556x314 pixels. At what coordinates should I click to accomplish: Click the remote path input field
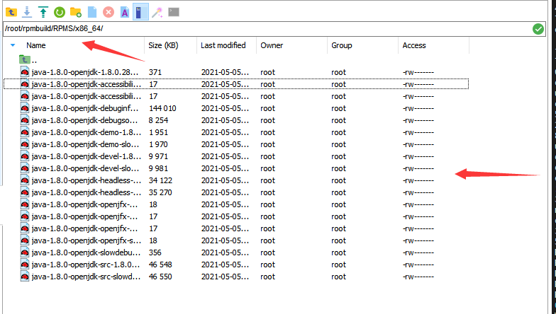click(x=262, y=29)
